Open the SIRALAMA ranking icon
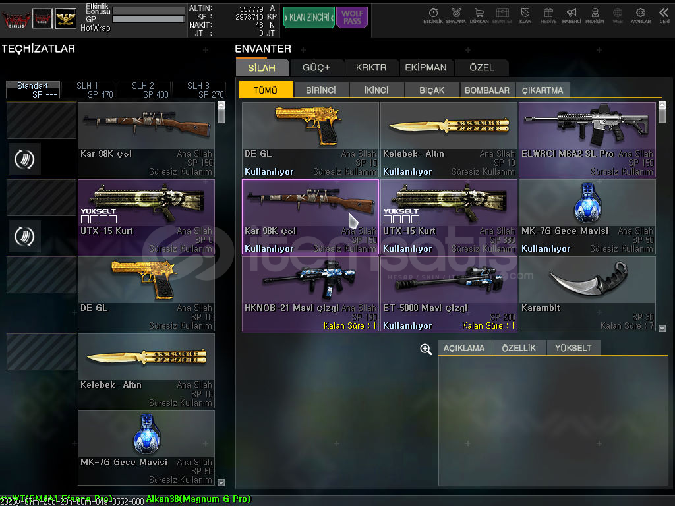 click(456, 16)
